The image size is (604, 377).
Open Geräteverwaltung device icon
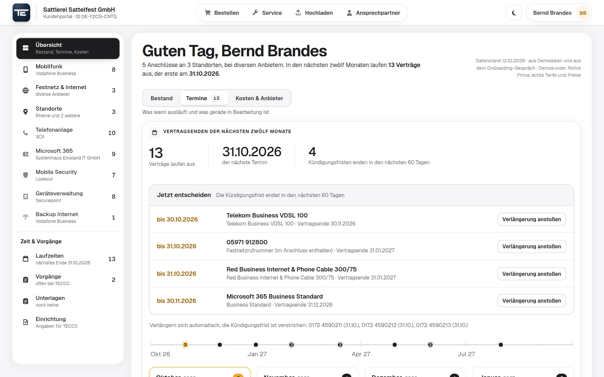tap(26, 197)
